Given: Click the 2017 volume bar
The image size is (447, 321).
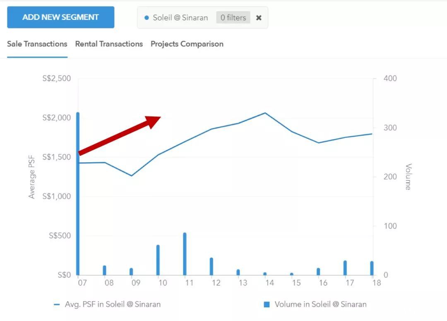Looking at the screenshot, I should 345,268.
